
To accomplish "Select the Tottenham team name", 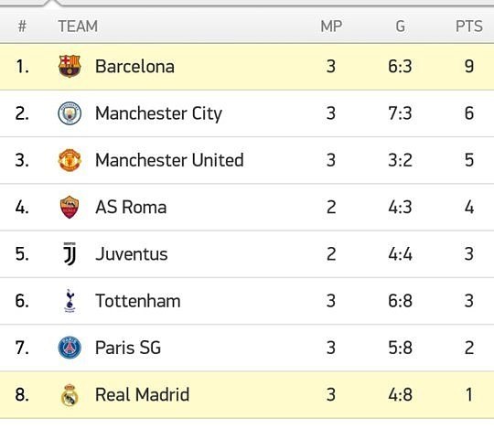I will click(137, 301).
